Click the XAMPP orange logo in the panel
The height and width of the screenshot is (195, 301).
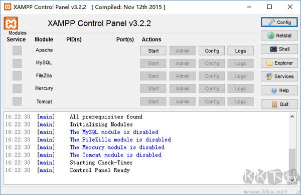pyautogui.click(x=11, y=23)
